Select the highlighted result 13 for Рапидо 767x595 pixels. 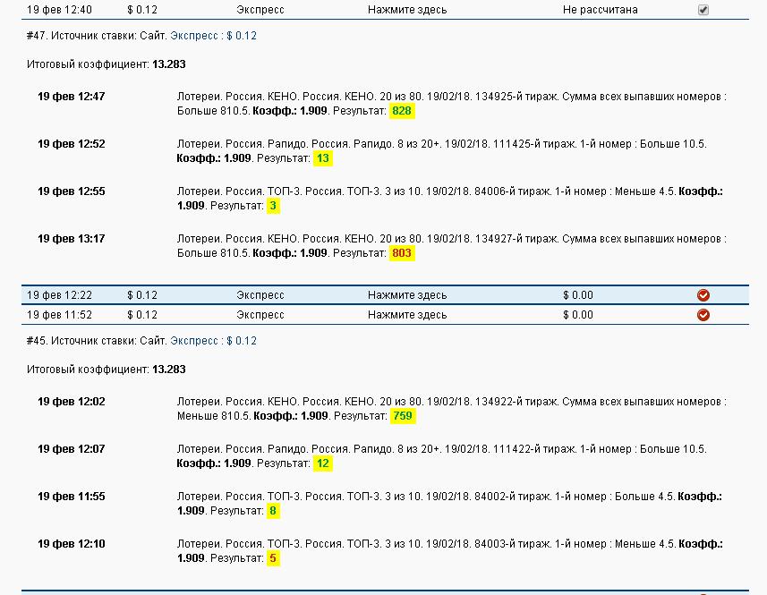323,158
